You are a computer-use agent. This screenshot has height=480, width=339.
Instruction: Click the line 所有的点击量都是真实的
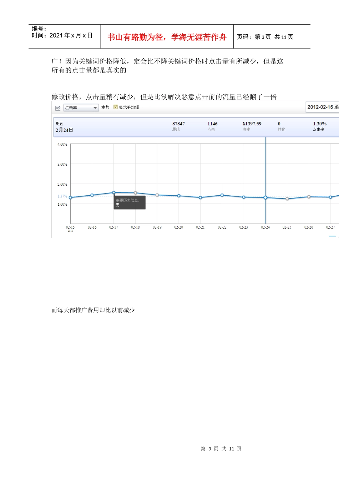pos(89,70)
